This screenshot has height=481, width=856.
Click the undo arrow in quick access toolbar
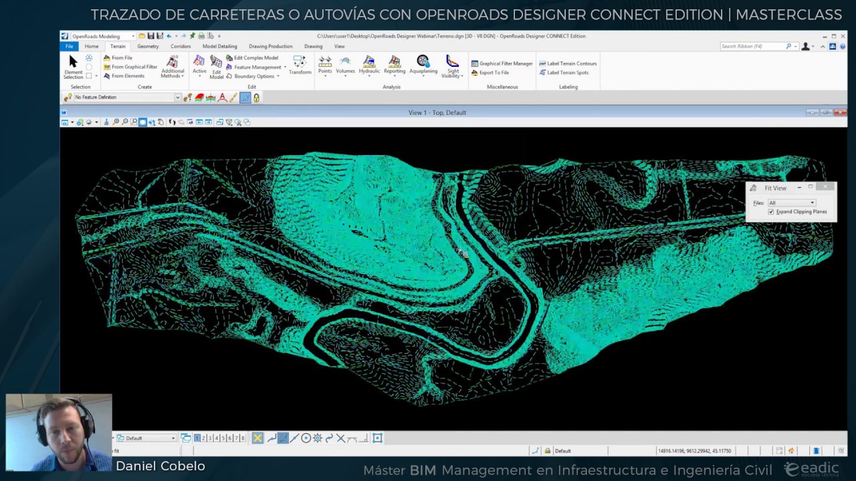pos(169,36)
